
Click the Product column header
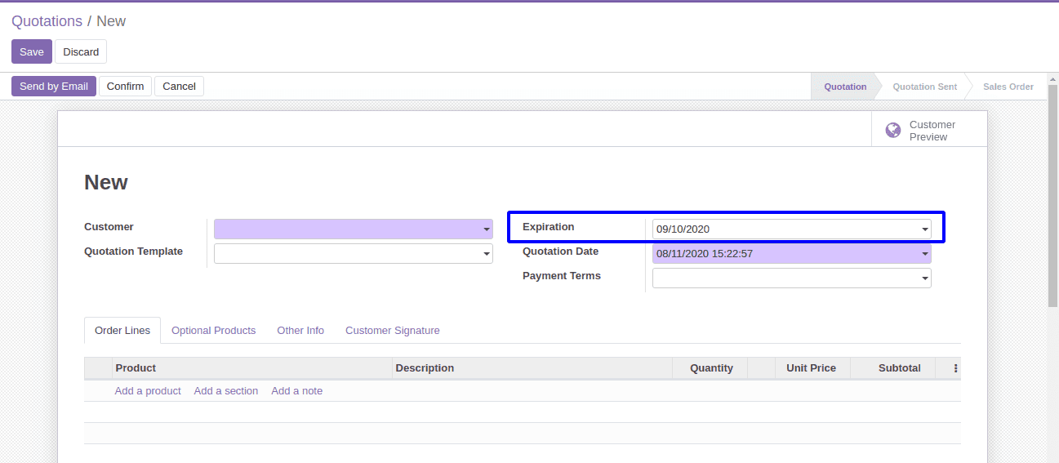[252, 368]
